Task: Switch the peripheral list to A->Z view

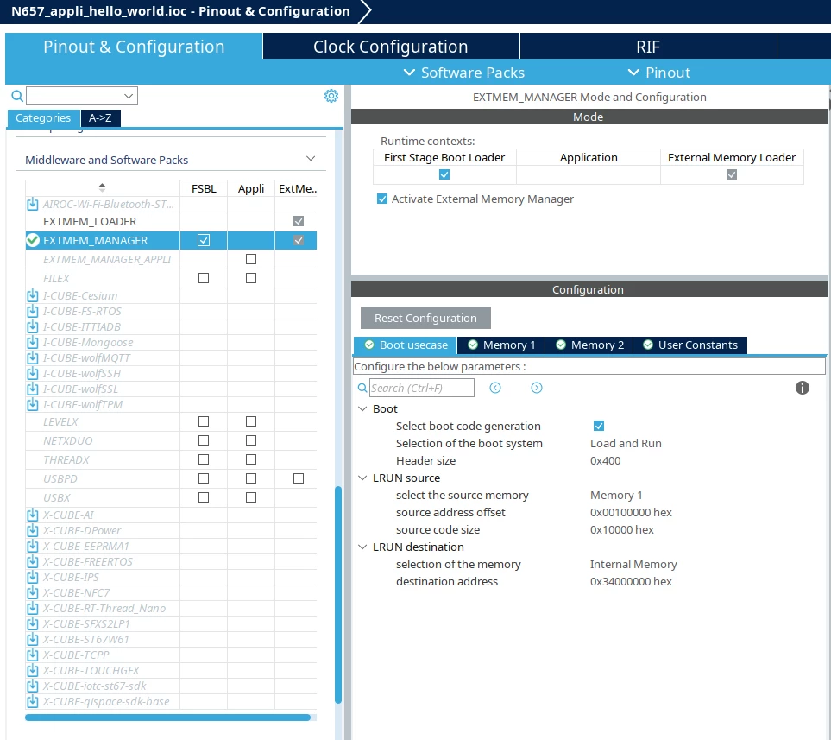Action: (x=100, y=117)
